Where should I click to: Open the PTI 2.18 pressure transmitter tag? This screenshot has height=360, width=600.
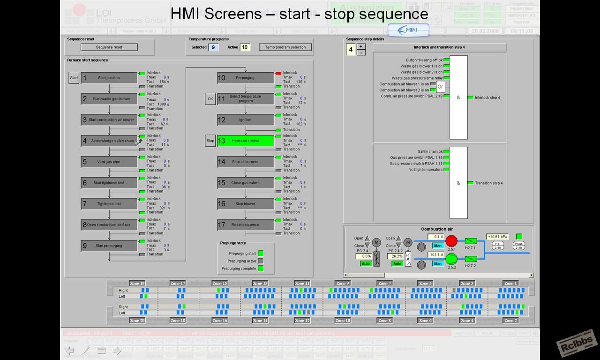tap(498, 245)
